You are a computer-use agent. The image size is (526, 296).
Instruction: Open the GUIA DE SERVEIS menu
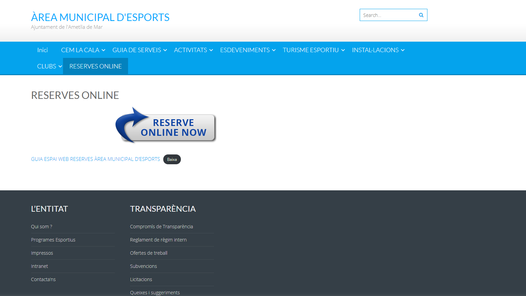click(x=137, y=50)
